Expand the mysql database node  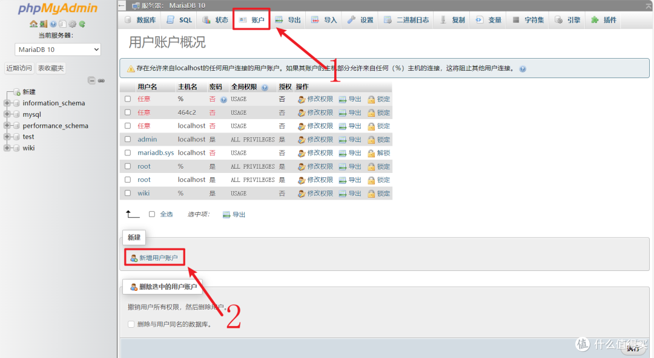tap(7, 114)
